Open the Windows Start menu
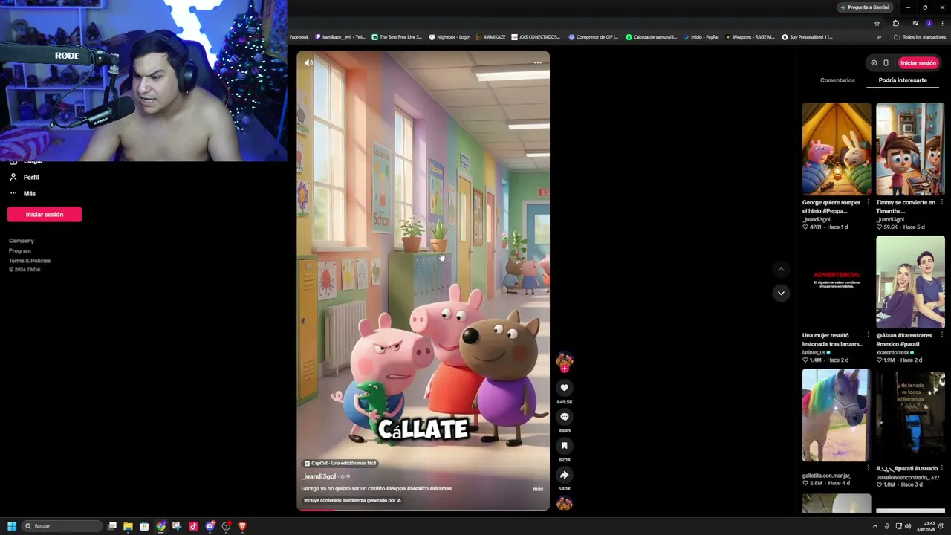 (x=12, y=526)
